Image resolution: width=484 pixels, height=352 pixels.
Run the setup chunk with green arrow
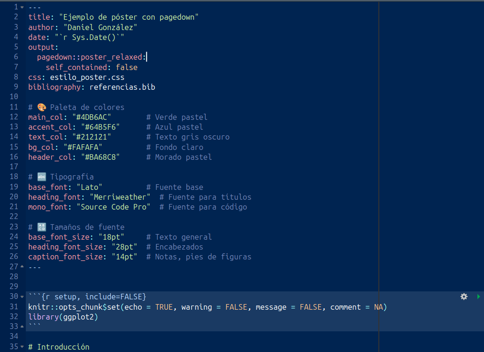click(x=478, y=297)
